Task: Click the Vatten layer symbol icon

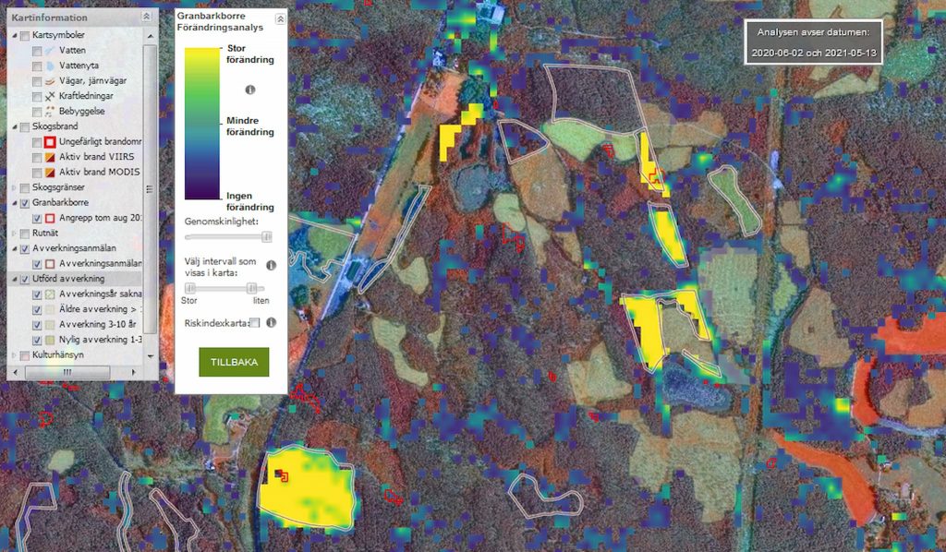Action: click(50, 51)
